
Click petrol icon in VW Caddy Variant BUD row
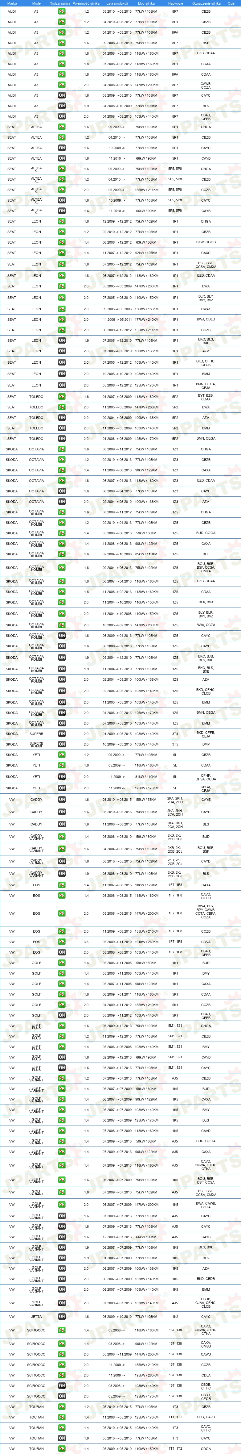(62, 837)
